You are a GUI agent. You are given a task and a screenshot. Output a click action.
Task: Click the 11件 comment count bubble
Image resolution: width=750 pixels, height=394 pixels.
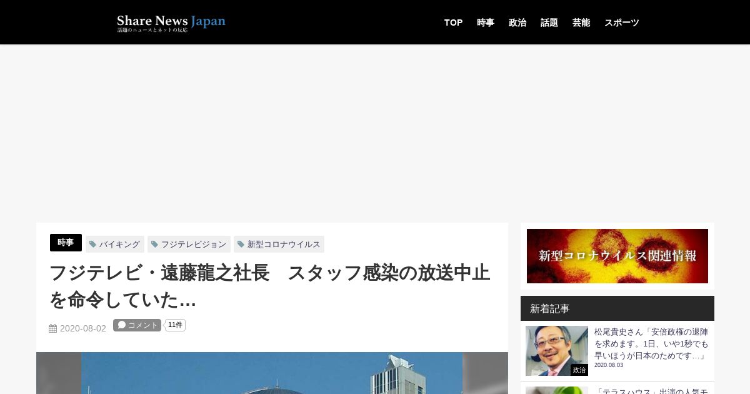pos(176,325)
